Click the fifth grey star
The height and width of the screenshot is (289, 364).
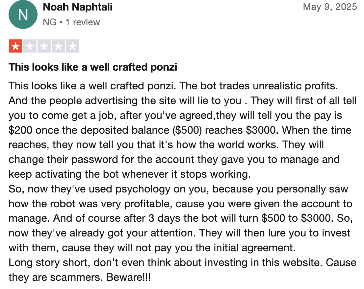(x=73, y=46)
